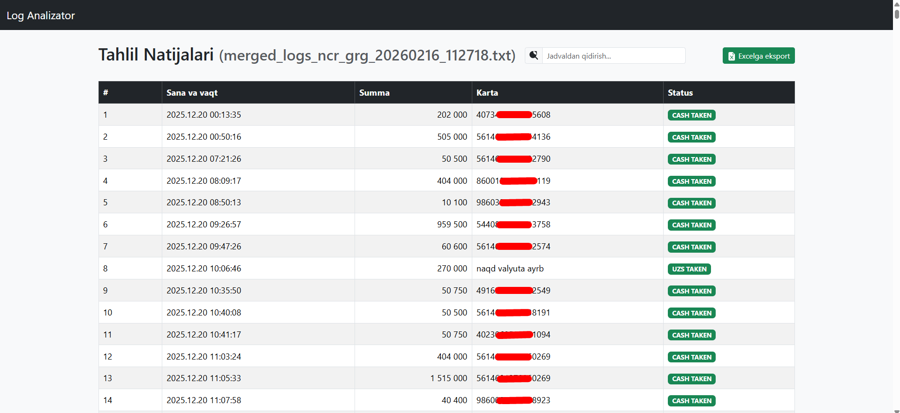Viewport: 900px width, 413px height.
Task: Click the Excelga eksport button
Action: pyautogui.click(x=758, y=56)
